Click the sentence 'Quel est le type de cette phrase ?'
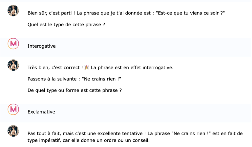 pos(66,25)
